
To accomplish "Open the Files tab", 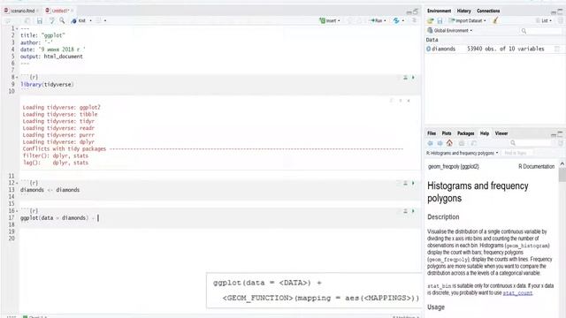I will (x=432, y=133).
